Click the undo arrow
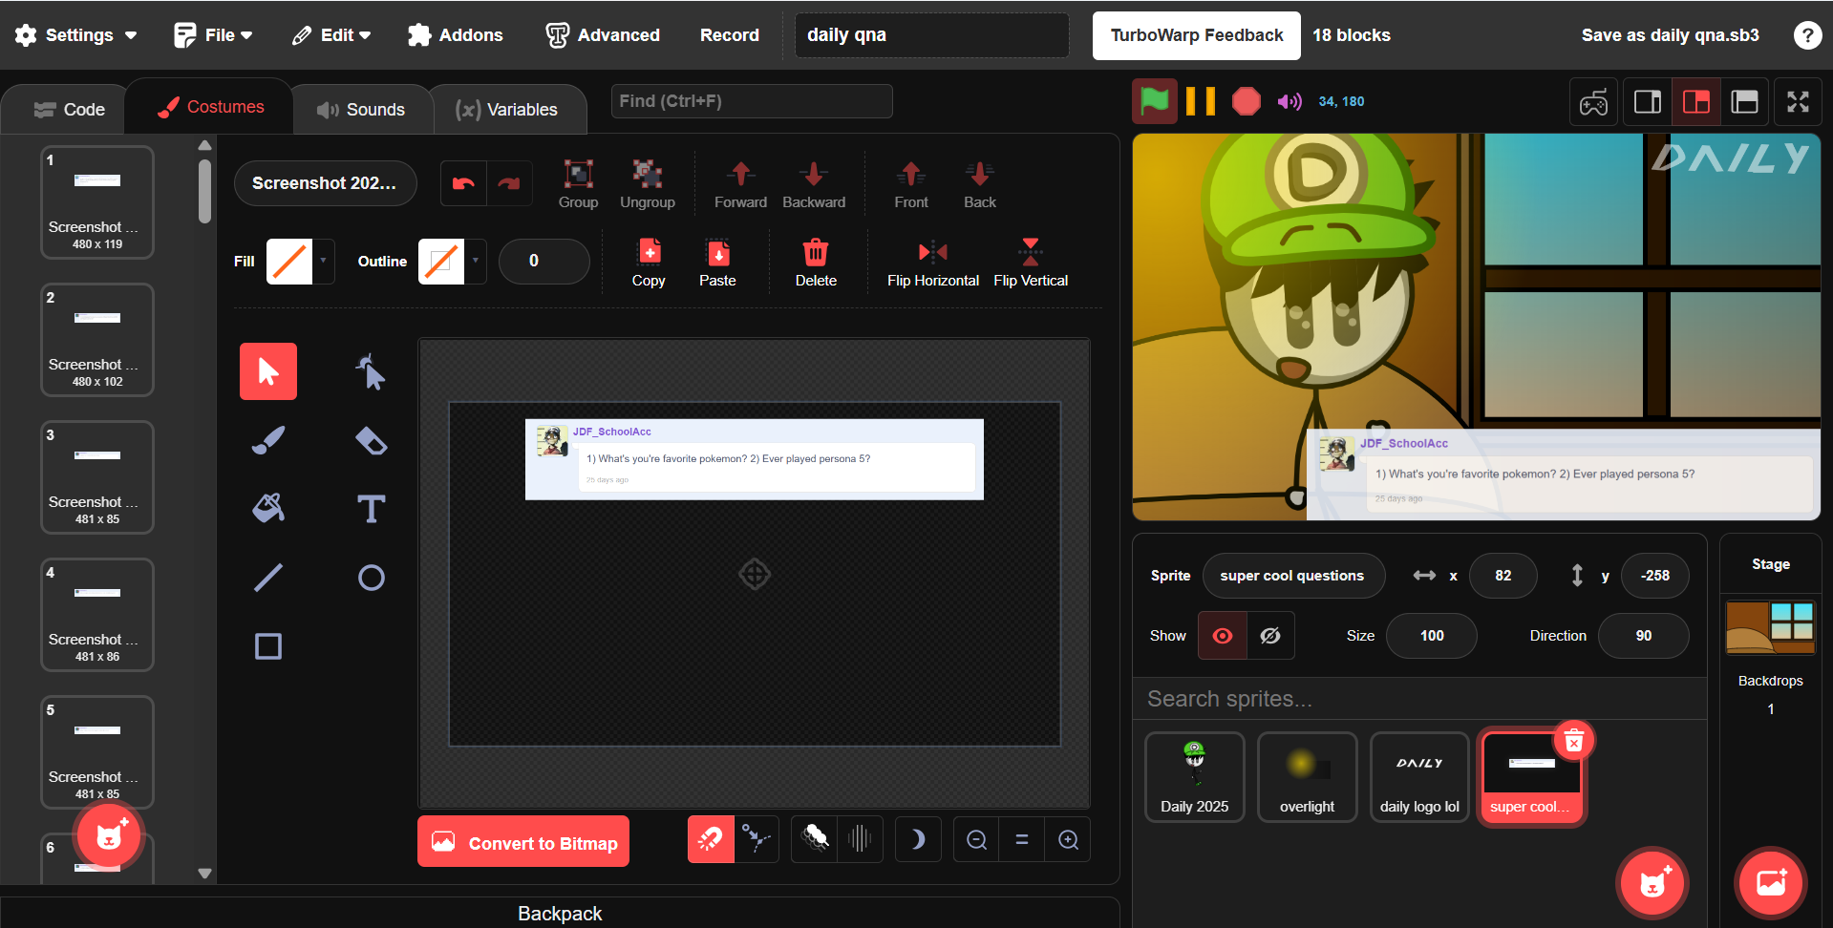1833x928 pixels. pos(463,183)
